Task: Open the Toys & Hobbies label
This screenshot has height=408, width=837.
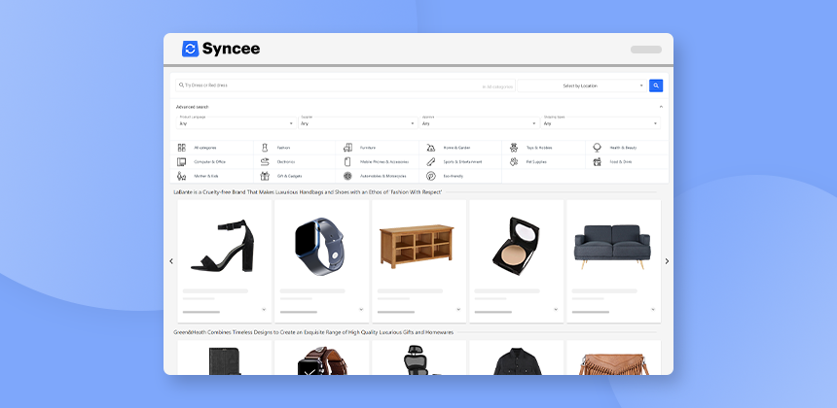Action: [x=539, y=148]
